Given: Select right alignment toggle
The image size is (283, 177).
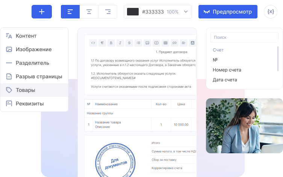Looking at the screenshot, I should (108, 12).
